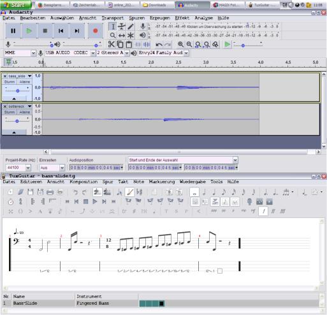The height and width of the screenshot is (315, 327).
Task: Open the Envy24 Family playback device dropdown
Action: coord(186,53)
